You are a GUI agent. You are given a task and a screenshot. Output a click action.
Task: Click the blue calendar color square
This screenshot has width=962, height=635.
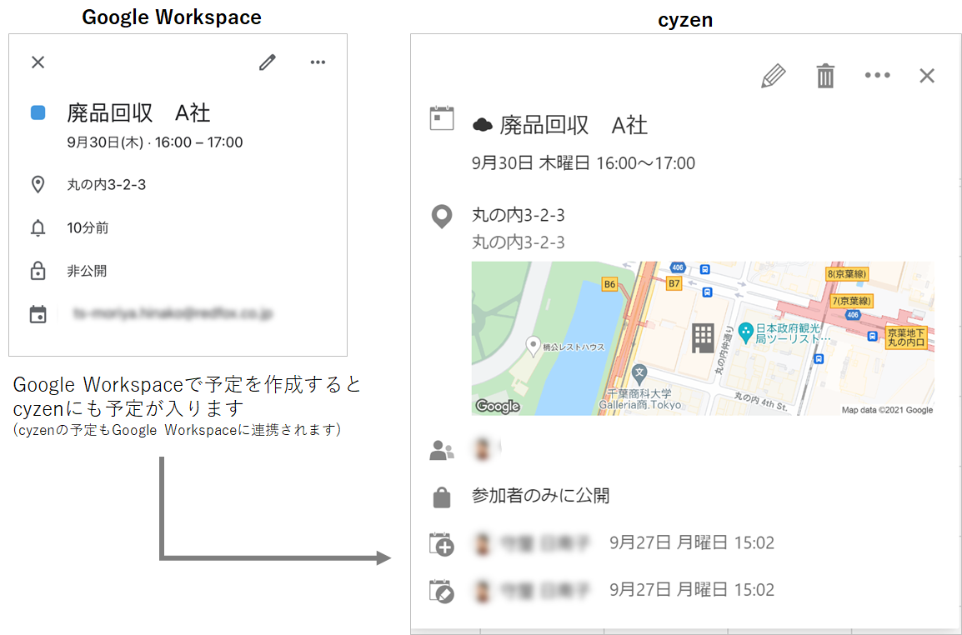pos(38,112)
